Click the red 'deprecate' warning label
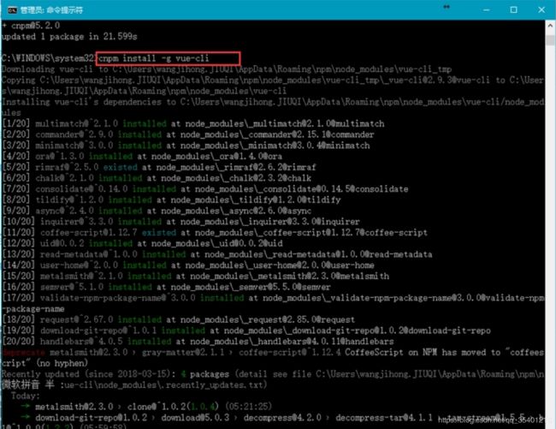The width and height of the screenshot is (556, 429). tap(23, 352)
